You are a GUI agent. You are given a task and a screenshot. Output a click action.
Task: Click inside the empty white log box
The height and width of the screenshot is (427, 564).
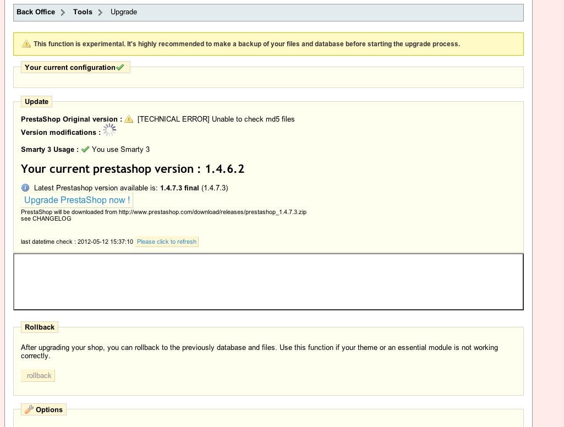click(269, 282)
